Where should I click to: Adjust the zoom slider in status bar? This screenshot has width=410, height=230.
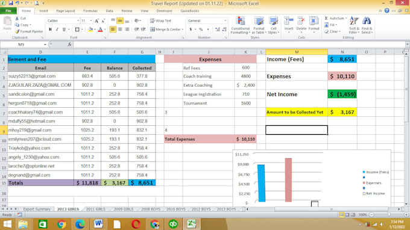[x=389, y=214]
